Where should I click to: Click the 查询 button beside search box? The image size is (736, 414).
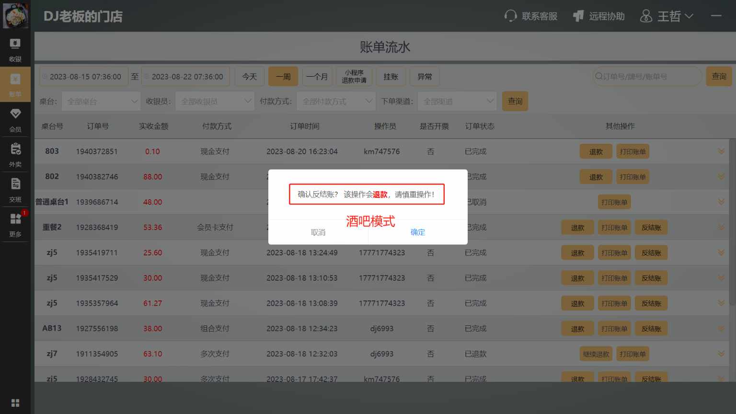719,77
